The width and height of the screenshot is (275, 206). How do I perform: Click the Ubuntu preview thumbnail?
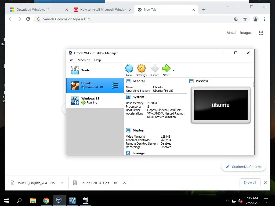click(x=221, y=105)
